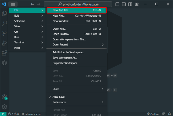173x116 pixels.
Task: Expand the Selection menu
Action: click(x=27, y=21)
